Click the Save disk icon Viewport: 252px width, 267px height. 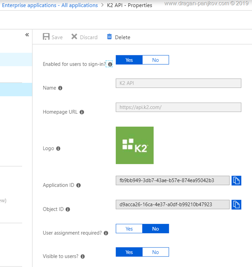46,37
